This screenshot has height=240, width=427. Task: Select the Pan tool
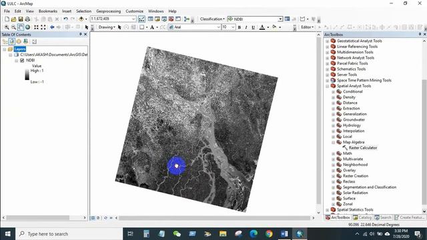coord(21,27)
